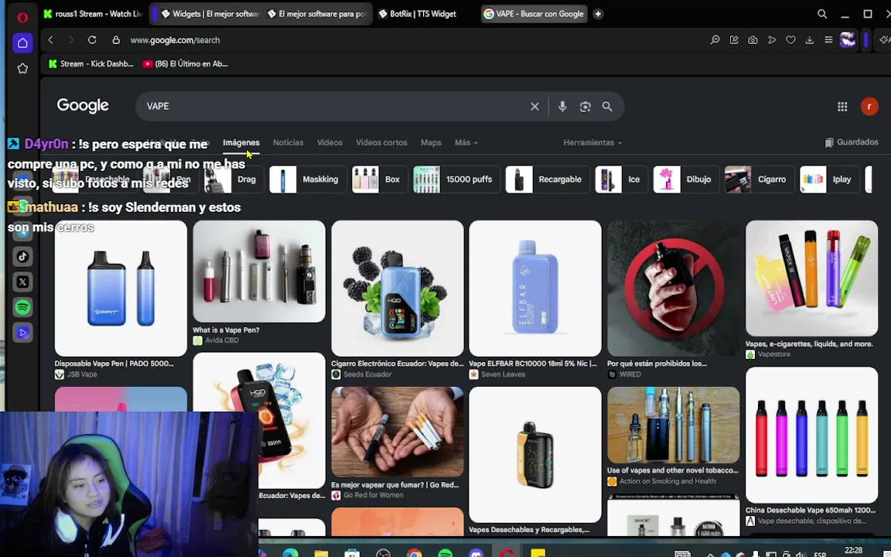891x557 pixels.
Task: Open the WIRED prohibited vape image
Action: coord(674,288)
